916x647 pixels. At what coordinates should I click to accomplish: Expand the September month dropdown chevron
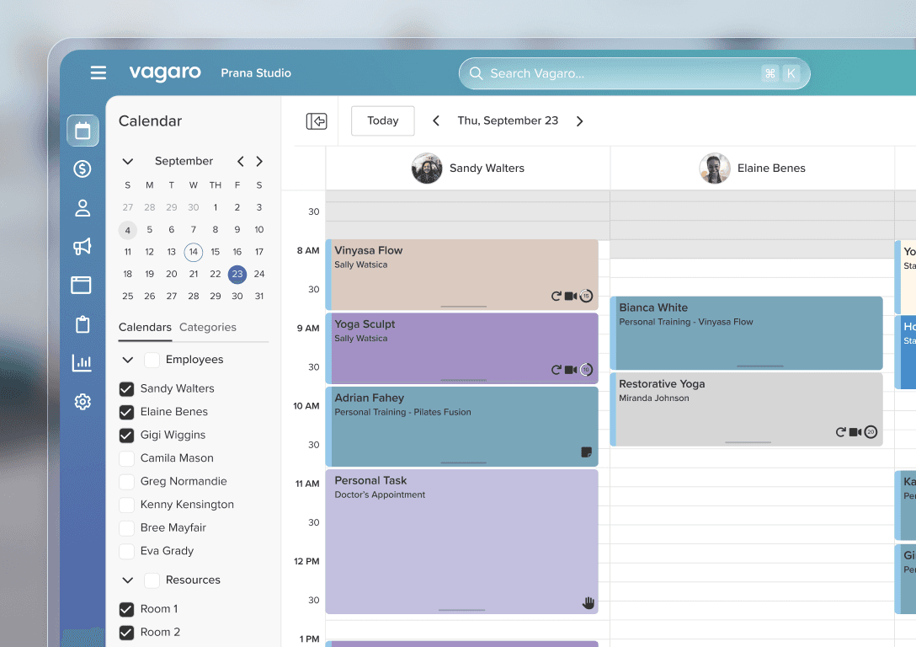coord(128,162)
